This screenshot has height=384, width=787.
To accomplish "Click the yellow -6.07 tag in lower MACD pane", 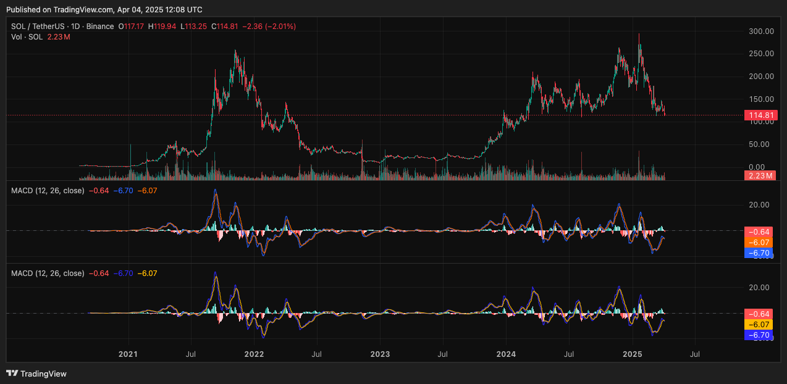I will 759,325.
